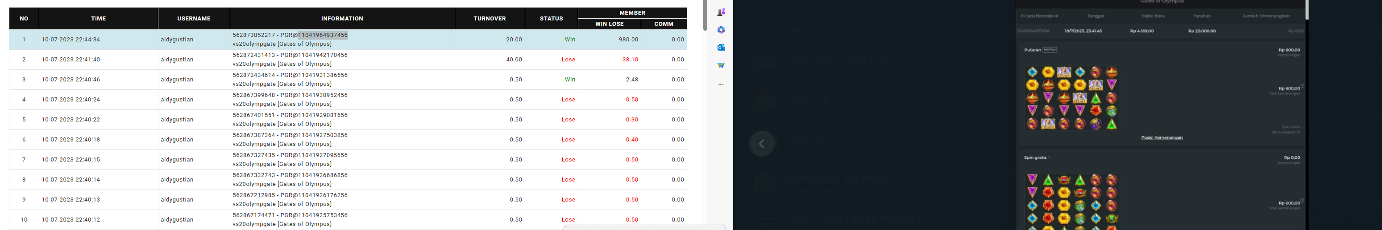Click the win amount 2.48 in row 3
The height and width of the screenshot is (230, 1382).
632,80
